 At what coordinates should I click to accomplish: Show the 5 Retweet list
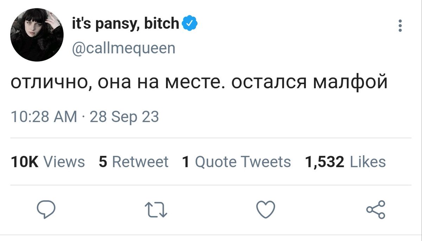click(x=134, y=162)
